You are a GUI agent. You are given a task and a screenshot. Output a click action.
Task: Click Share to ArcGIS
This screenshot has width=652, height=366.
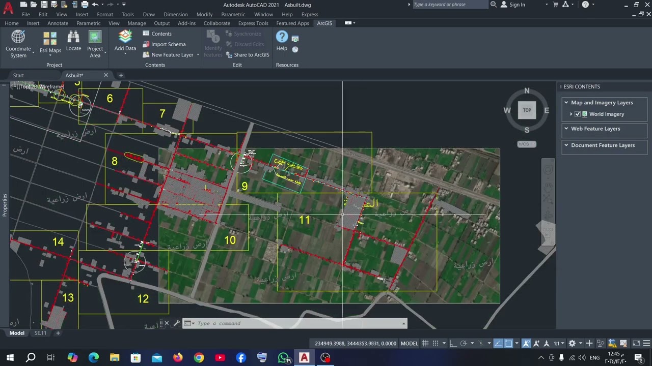[248, 55]
